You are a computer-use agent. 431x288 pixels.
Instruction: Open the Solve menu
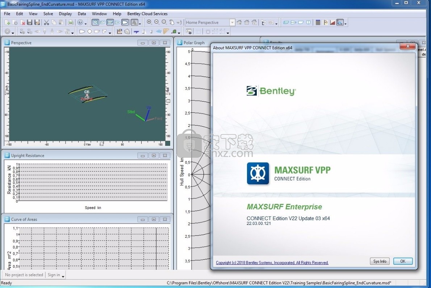48,14
